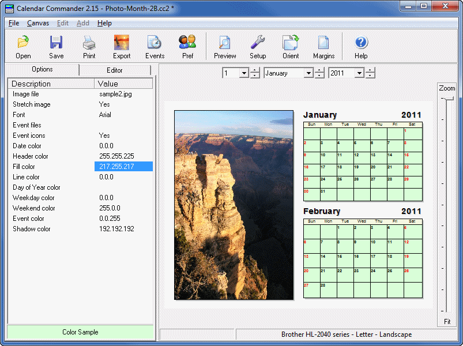Image resolution: width=463 pixels, height=346 pixels.
Task: Open the day number dropdown
Action: pos(244,73)
